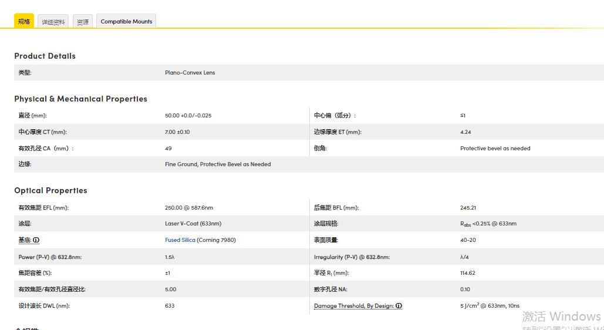
Task: Click the Optical Properties heading
Action: 50,190
